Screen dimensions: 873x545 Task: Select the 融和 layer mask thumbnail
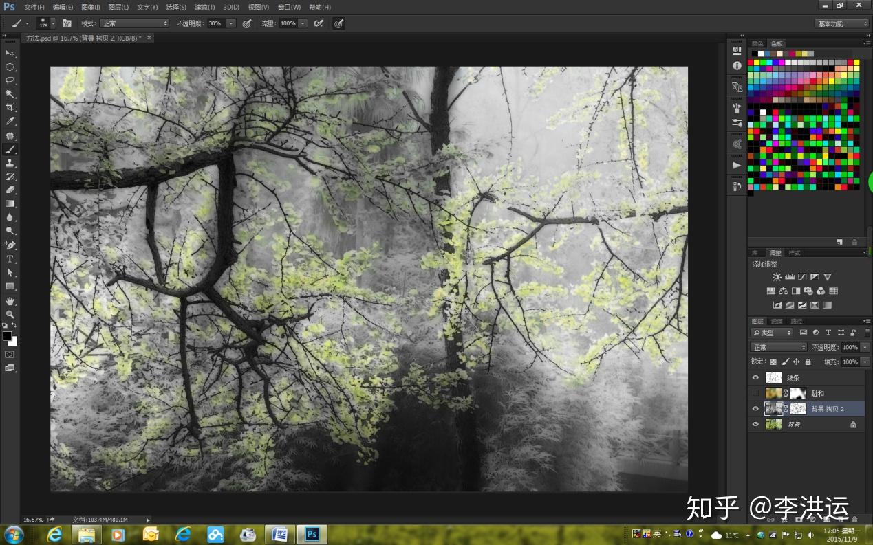point(798,393)
